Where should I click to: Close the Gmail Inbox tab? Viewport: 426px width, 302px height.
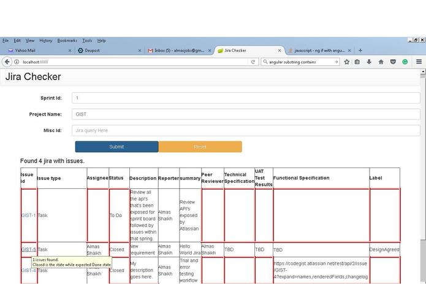(210, 50)
